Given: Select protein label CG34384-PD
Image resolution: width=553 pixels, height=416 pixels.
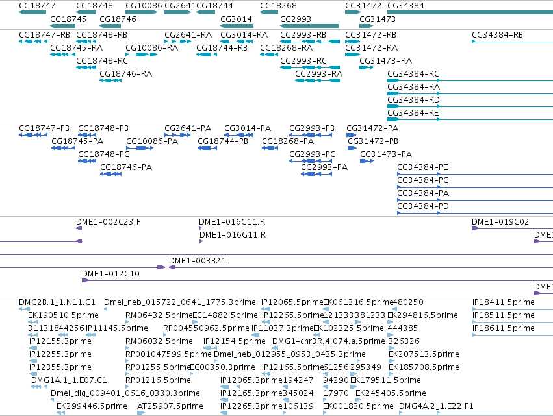Looking at the screenshot, I should (423, 207).
